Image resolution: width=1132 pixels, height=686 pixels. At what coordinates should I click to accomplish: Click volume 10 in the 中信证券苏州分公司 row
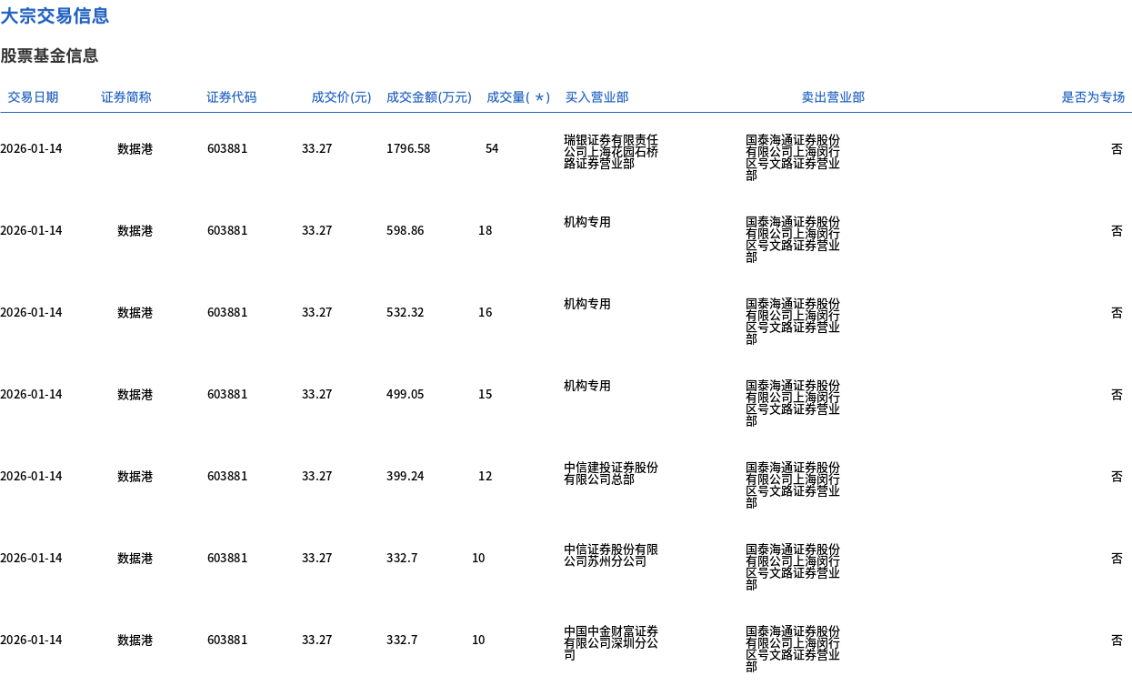478,558
